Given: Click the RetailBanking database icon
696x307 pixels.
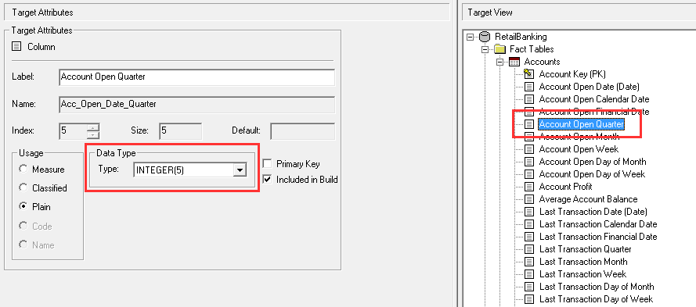Looking at the screenshot, I should pos(485,37).
